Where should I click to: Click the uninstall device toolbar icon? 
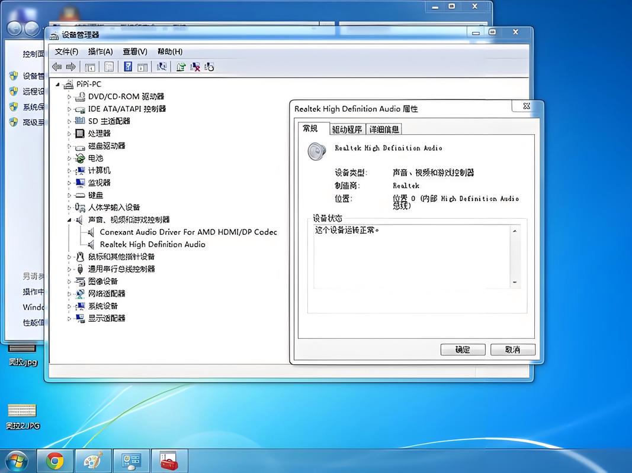click(x=194, y=66)
